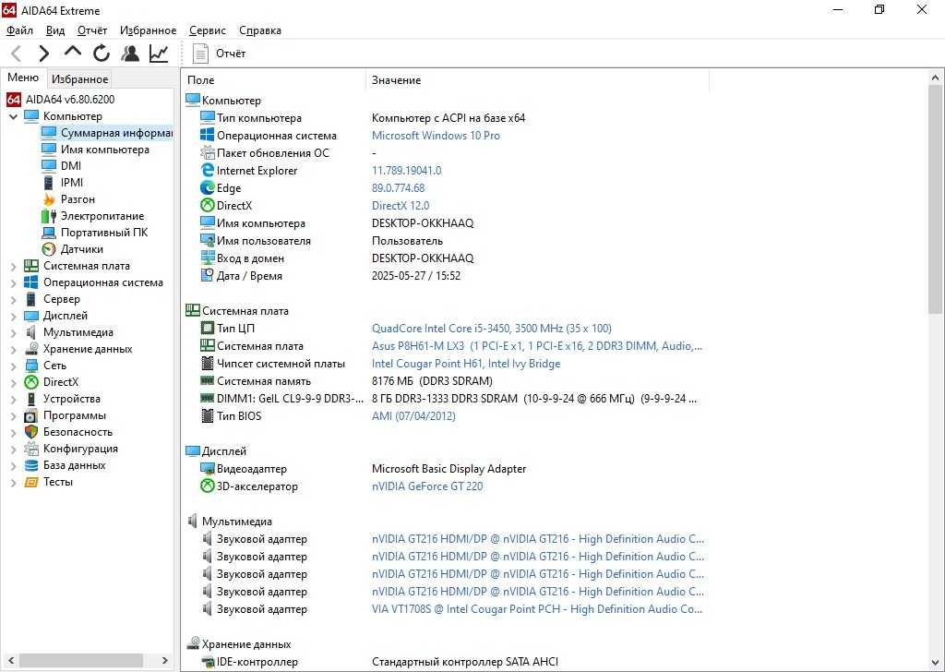Image resolution: width=945 pixels, height=672 pixels.
Task: Click the Дата / Время row label
Action: pos(249,275)
